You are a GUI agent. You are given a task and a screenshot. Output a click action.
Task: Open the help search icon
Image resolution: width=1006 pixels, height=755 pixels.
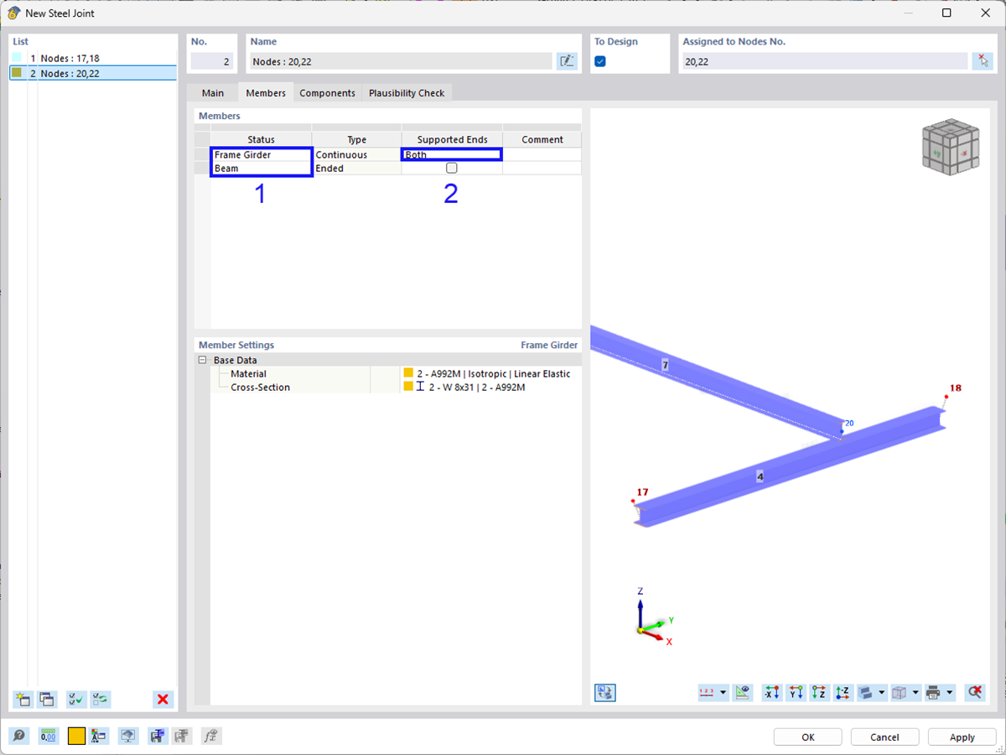click(18, 737)
